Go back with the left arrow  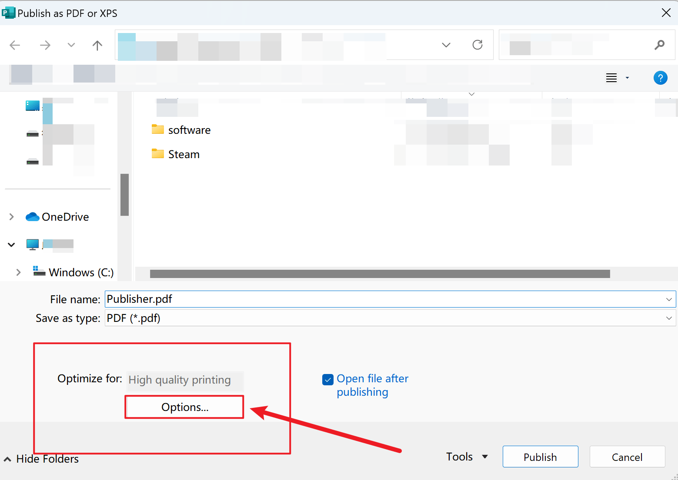pyautogui.click(x=15, y=45)
